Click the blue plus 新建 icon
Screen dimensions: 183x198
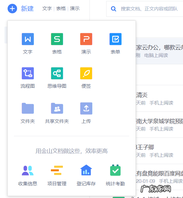[12, 9]
